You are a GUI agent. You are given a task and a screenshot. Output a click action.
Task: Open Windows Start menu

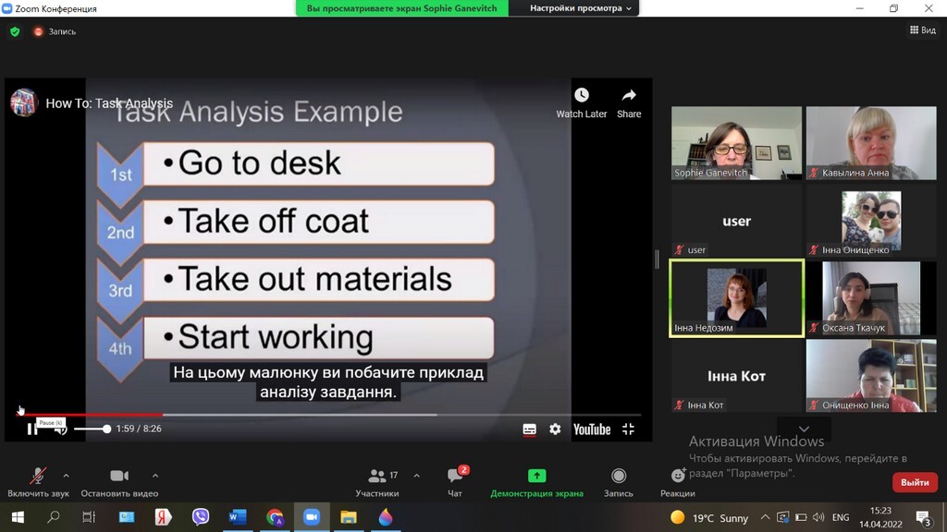[x=18, y=517]
